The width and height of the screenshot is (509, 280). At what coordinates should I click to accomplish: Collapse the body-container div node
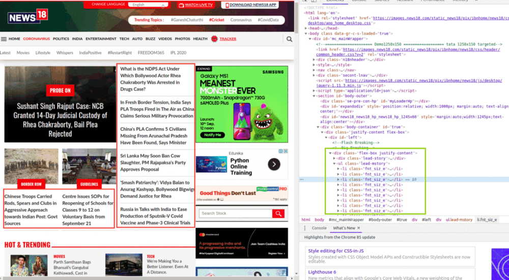pyautogui.click(x=318, y=127)
